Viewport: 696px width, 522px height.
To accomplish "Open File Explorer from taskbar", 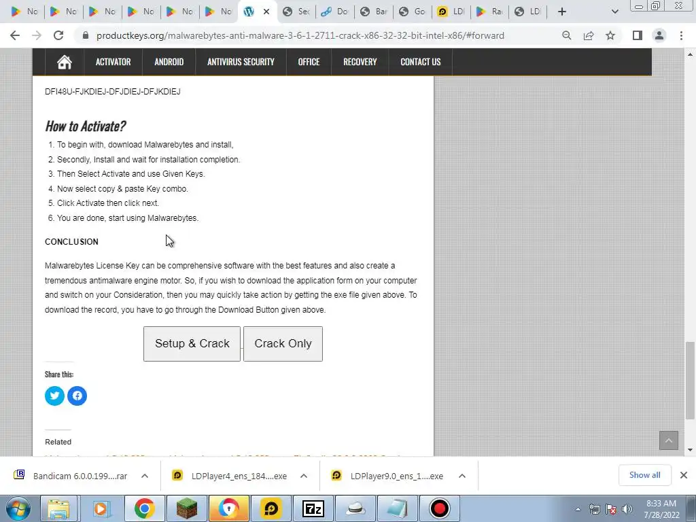I will (x=58, y=508).
